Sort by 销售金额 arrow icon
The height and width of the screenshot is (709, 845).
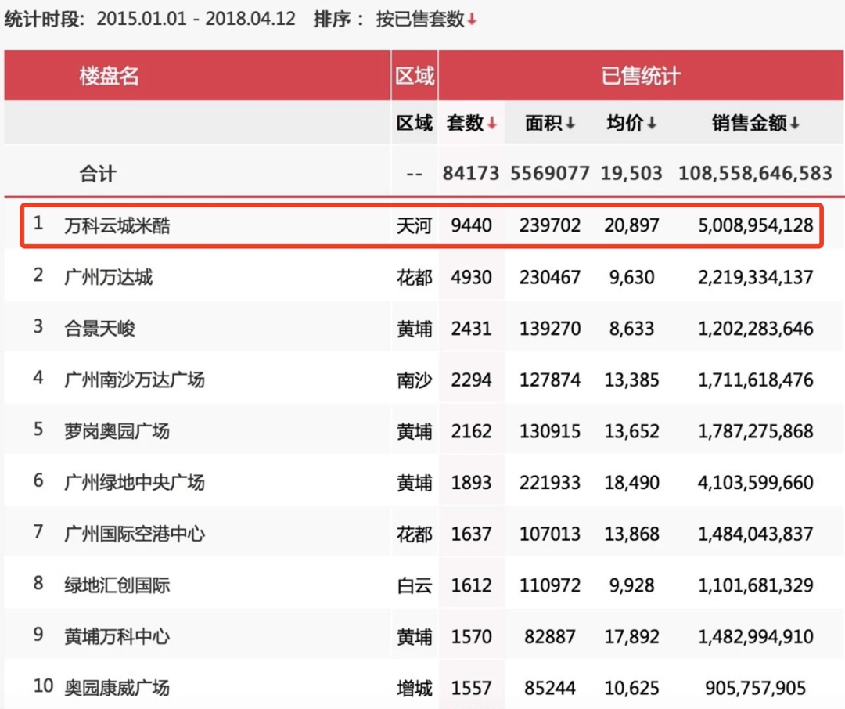tap(795, 124)
